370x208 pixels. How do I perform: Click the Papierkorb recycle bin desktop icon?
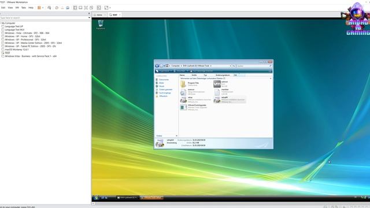pyautogui.click(x=101, y=25)
